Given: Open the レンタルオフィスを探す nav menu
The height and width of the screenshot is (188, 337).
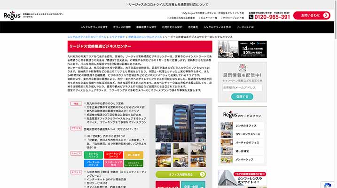Looking at the screenshot, I should (94, 27).
